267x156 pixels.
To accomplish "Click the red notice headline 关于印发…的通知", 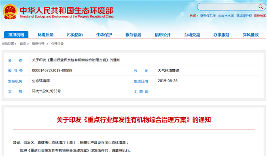I will tap(133, 120).
